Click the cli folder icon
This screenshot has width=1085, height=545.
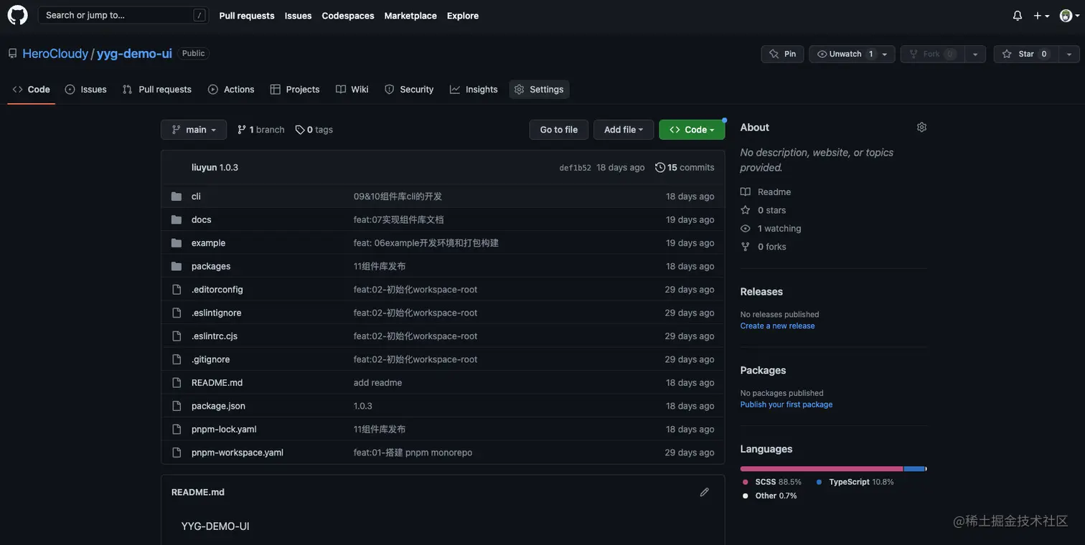[177, 196]
